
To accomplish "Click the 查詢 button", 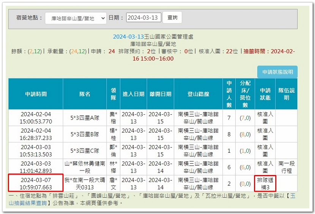I will coord(172,18).
